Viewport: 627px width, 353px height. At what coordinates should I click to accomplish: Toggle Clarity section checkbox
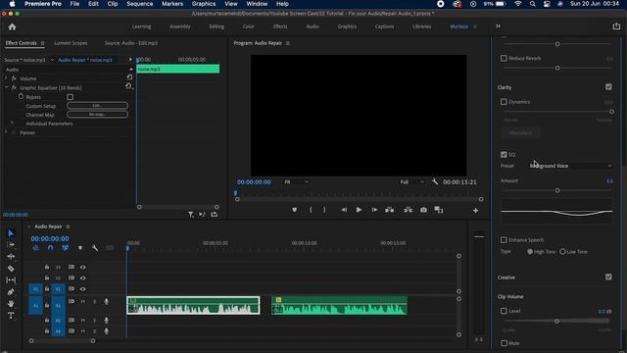point(608,87)
